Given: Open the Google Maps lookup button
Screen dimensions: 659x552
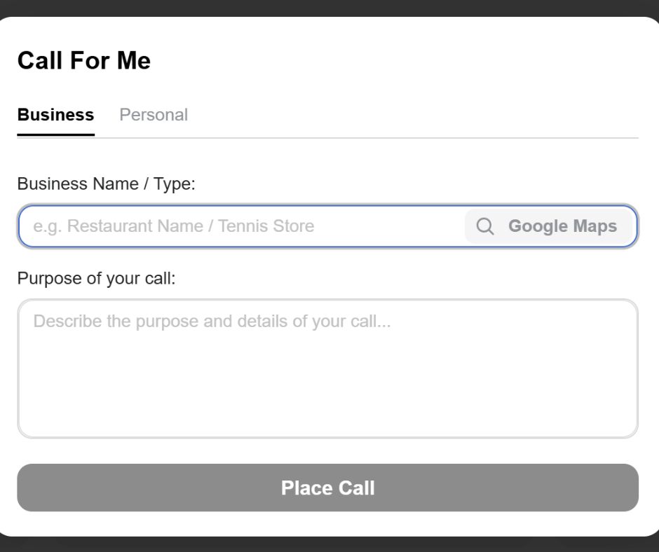Looking at the screenshot, I should (x=549, y=226).
